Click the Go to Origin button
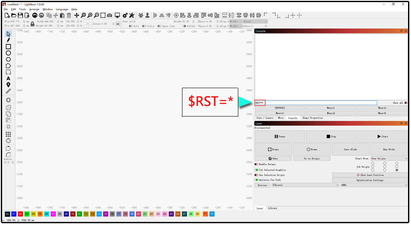The width and height of the screenshot is (411, 225). (312, 158)
